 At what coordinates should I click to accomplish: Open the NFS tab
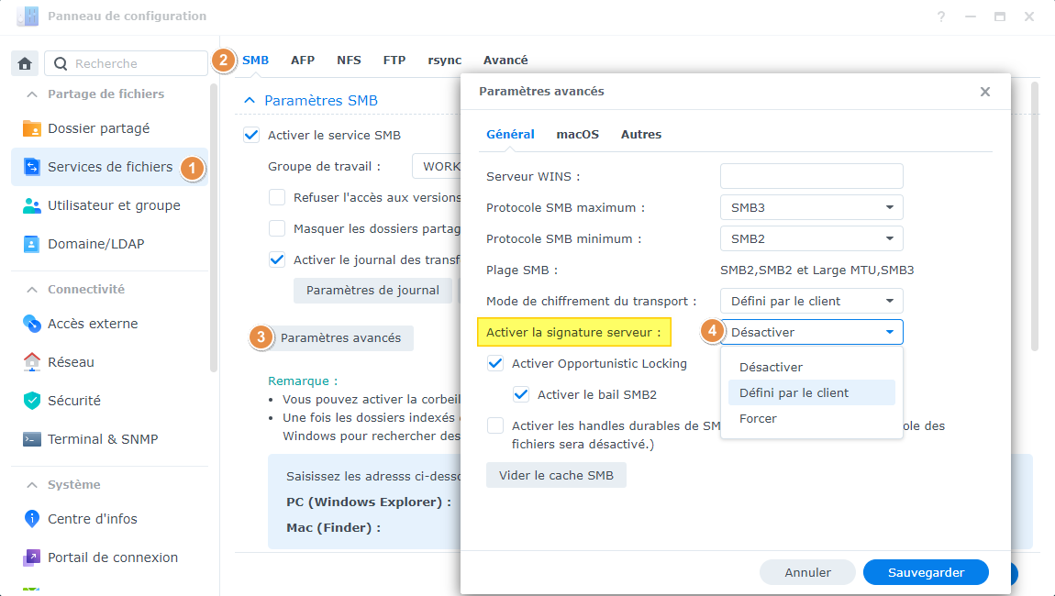(x=349, y=61)
